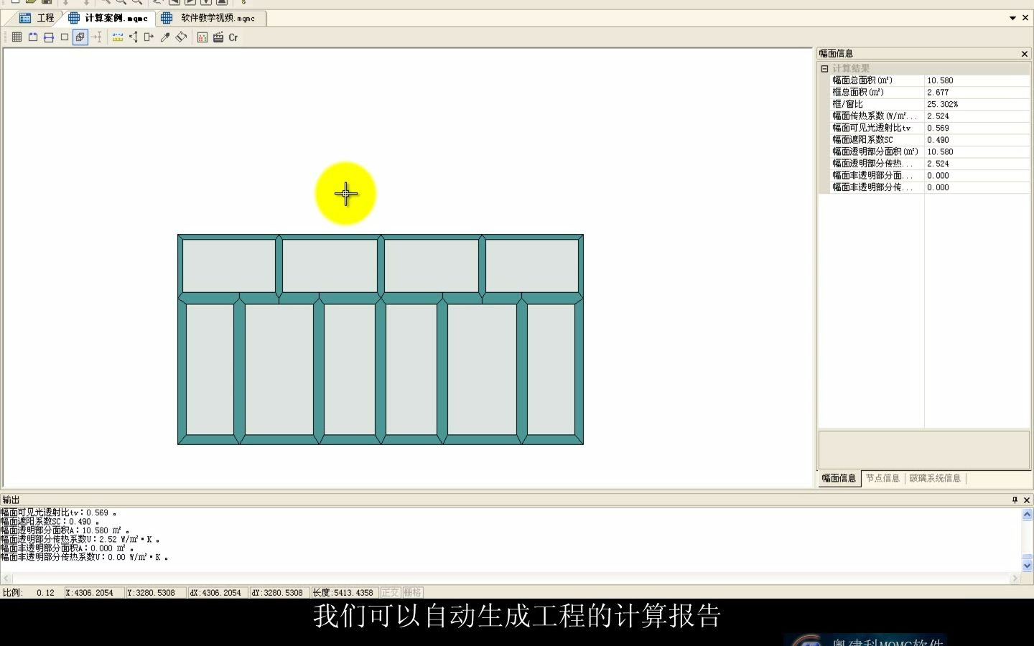
Task: Select the 幅面传热系数 value 2.524
Action: (977, 116)
